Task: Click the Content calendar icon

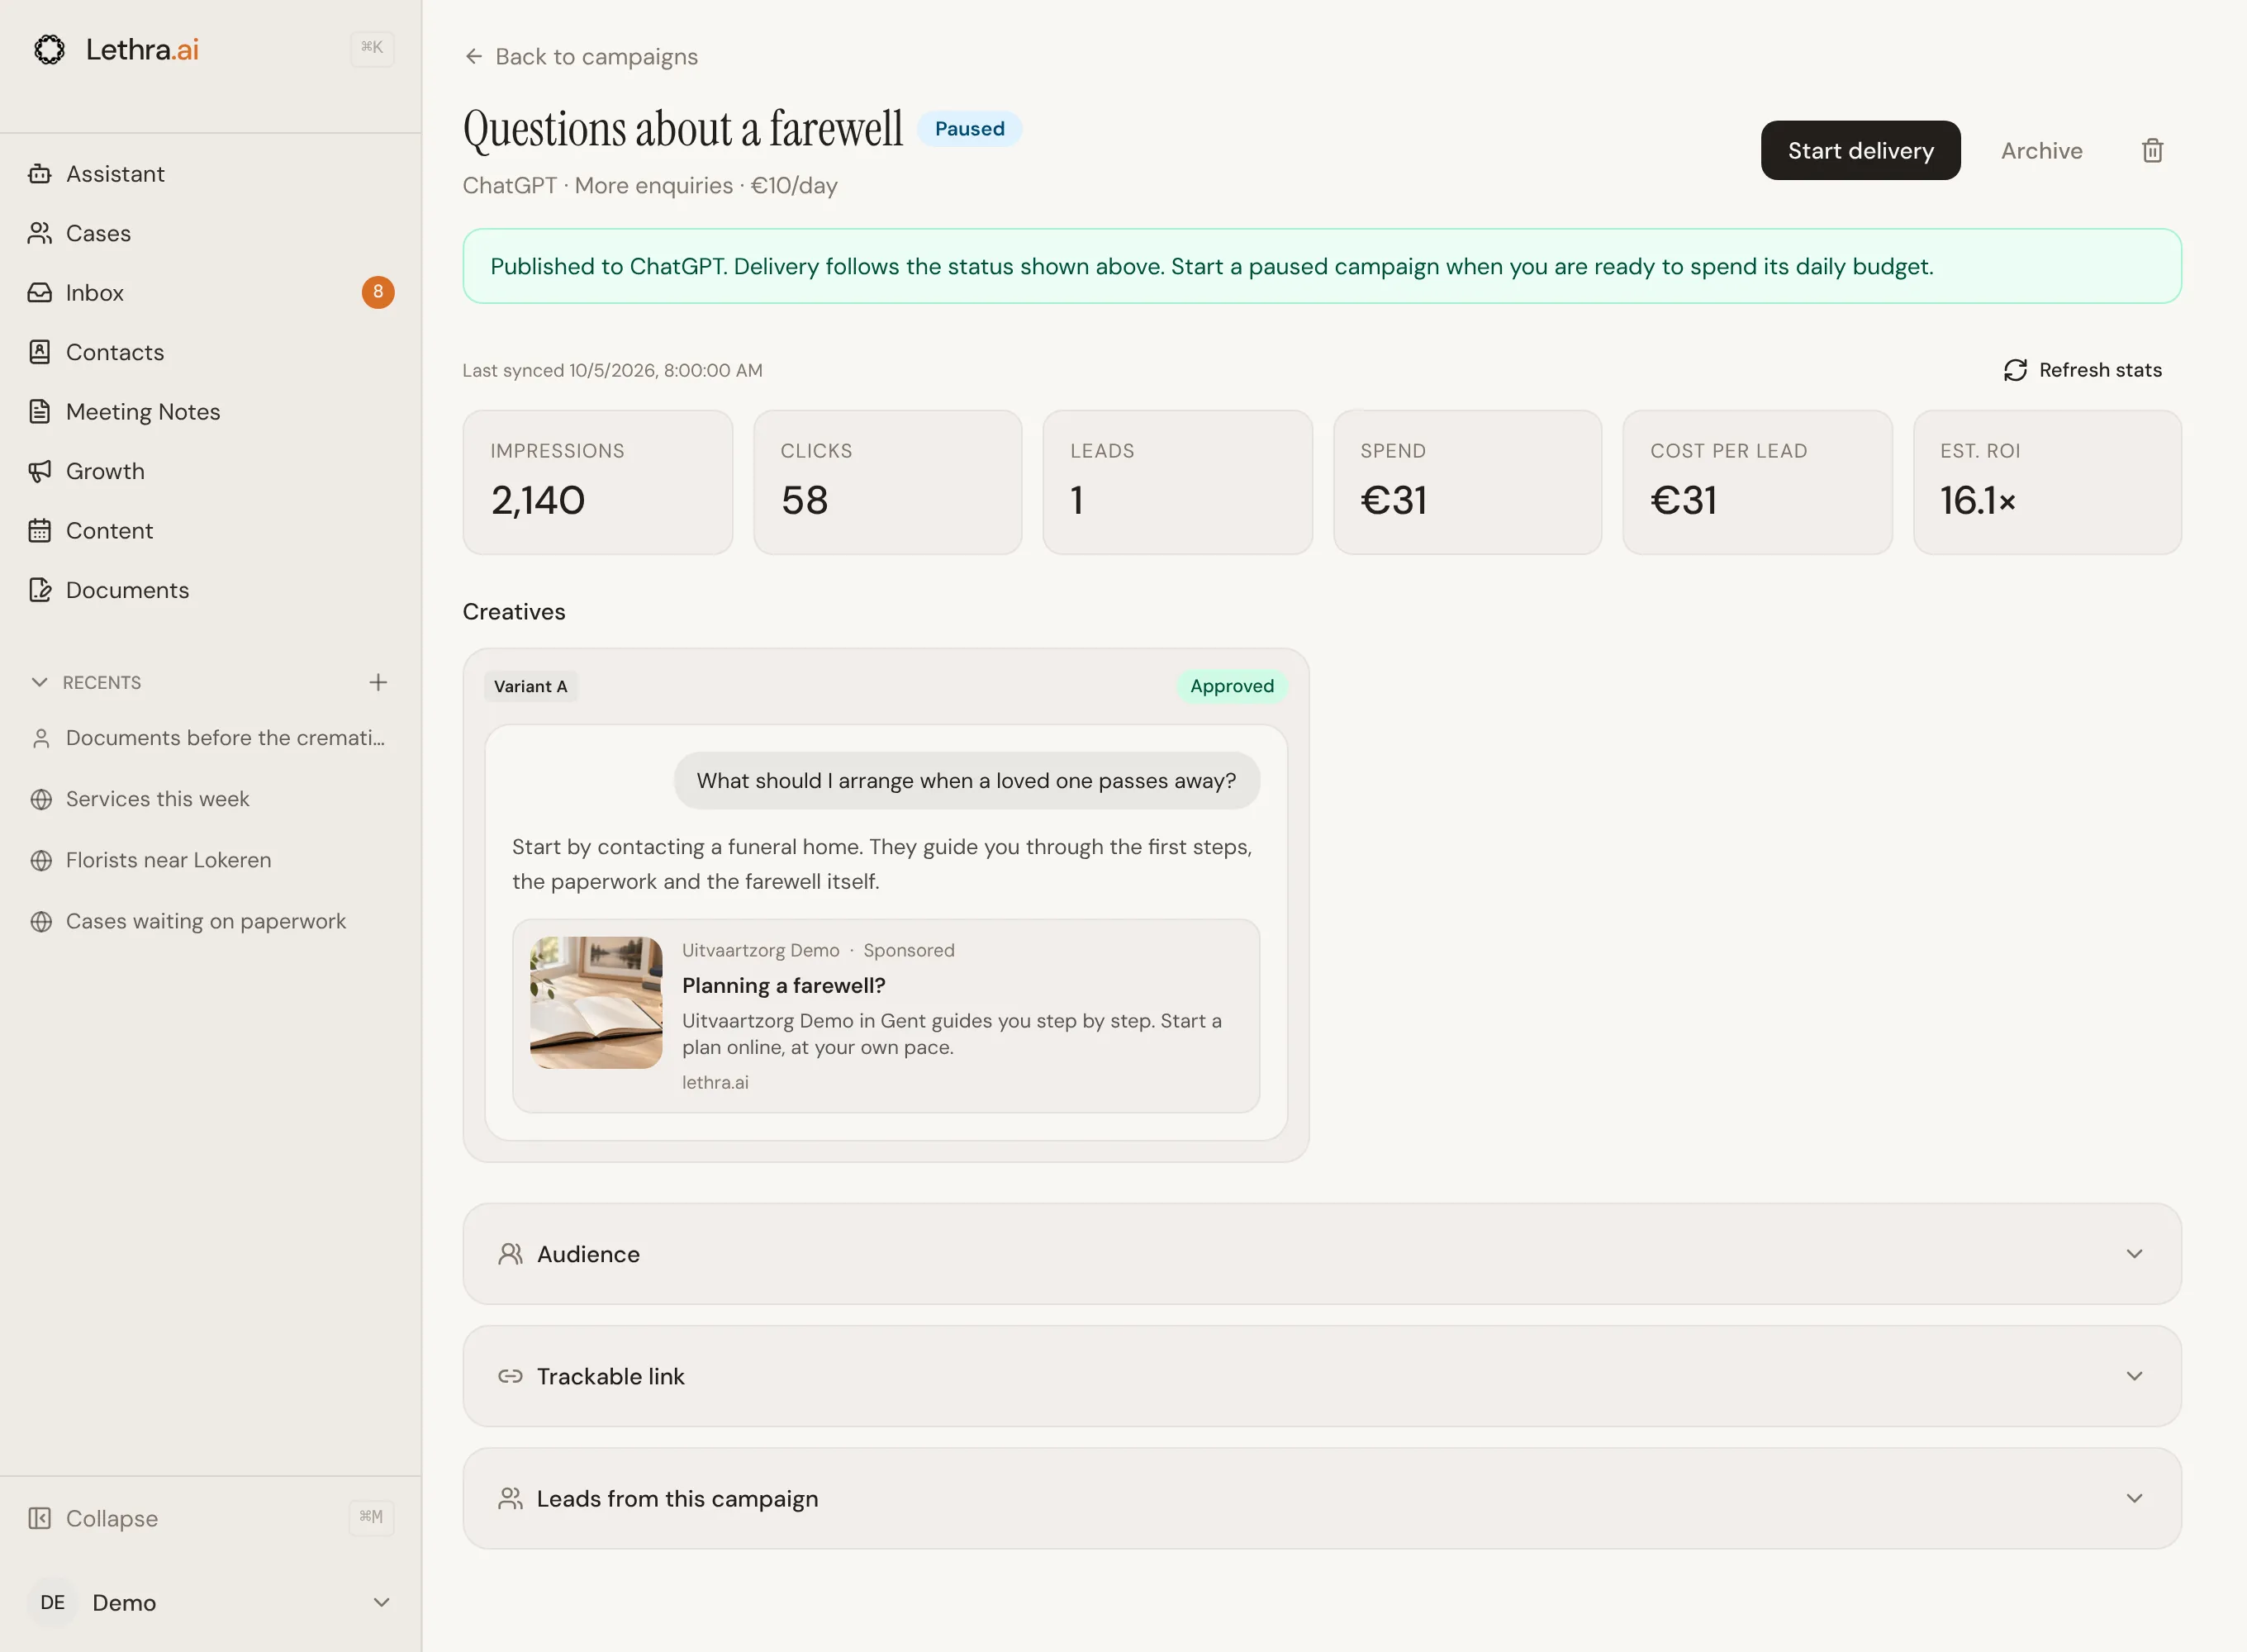Action: [40, 531]
